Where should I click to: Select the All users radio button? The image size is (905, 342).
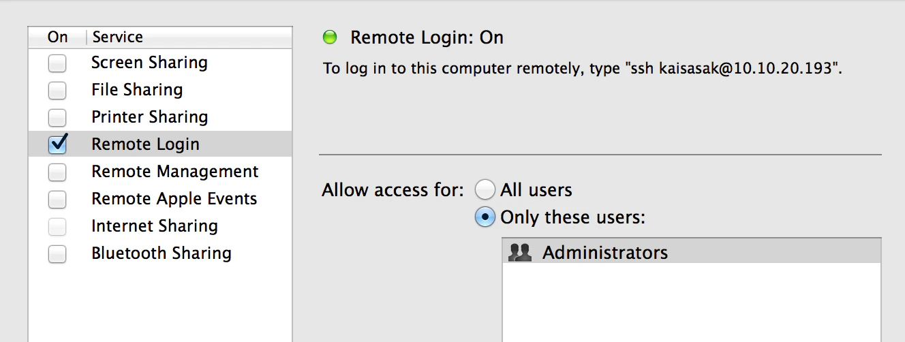coord(485,190)
